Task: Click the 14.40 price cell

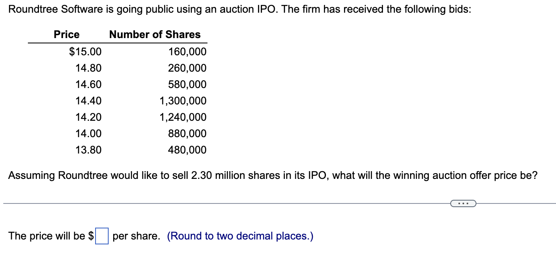Action: click(89, 101)
